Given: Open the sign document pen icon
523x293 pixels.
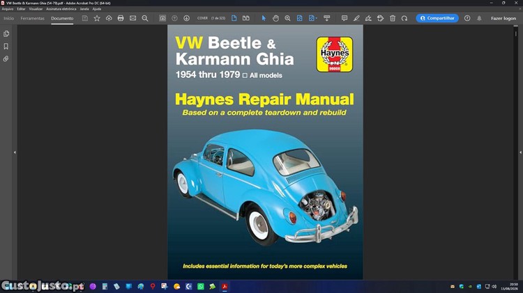Looking at the screenshot, I should (x=368, y=18).
